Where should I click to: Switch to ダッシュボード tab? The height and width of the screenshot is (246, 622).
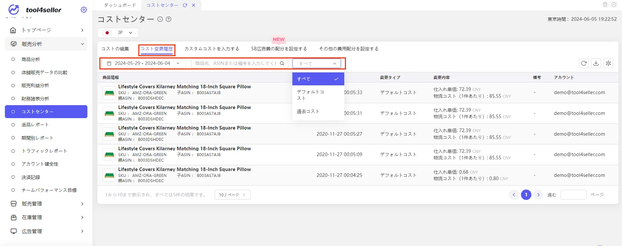click(x=120, y=5)
